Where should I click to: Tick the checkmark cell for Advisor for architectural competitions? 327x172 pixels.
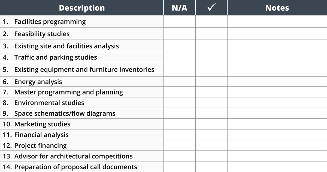coord(211,156)
